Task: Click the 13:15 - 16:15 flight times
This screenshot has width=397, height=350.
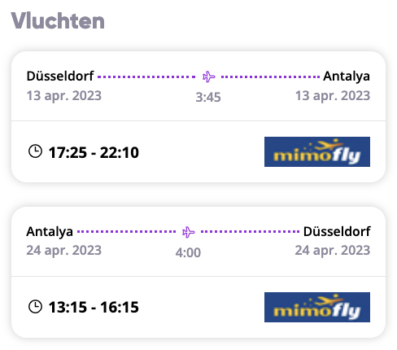Action: coord(94,308)
